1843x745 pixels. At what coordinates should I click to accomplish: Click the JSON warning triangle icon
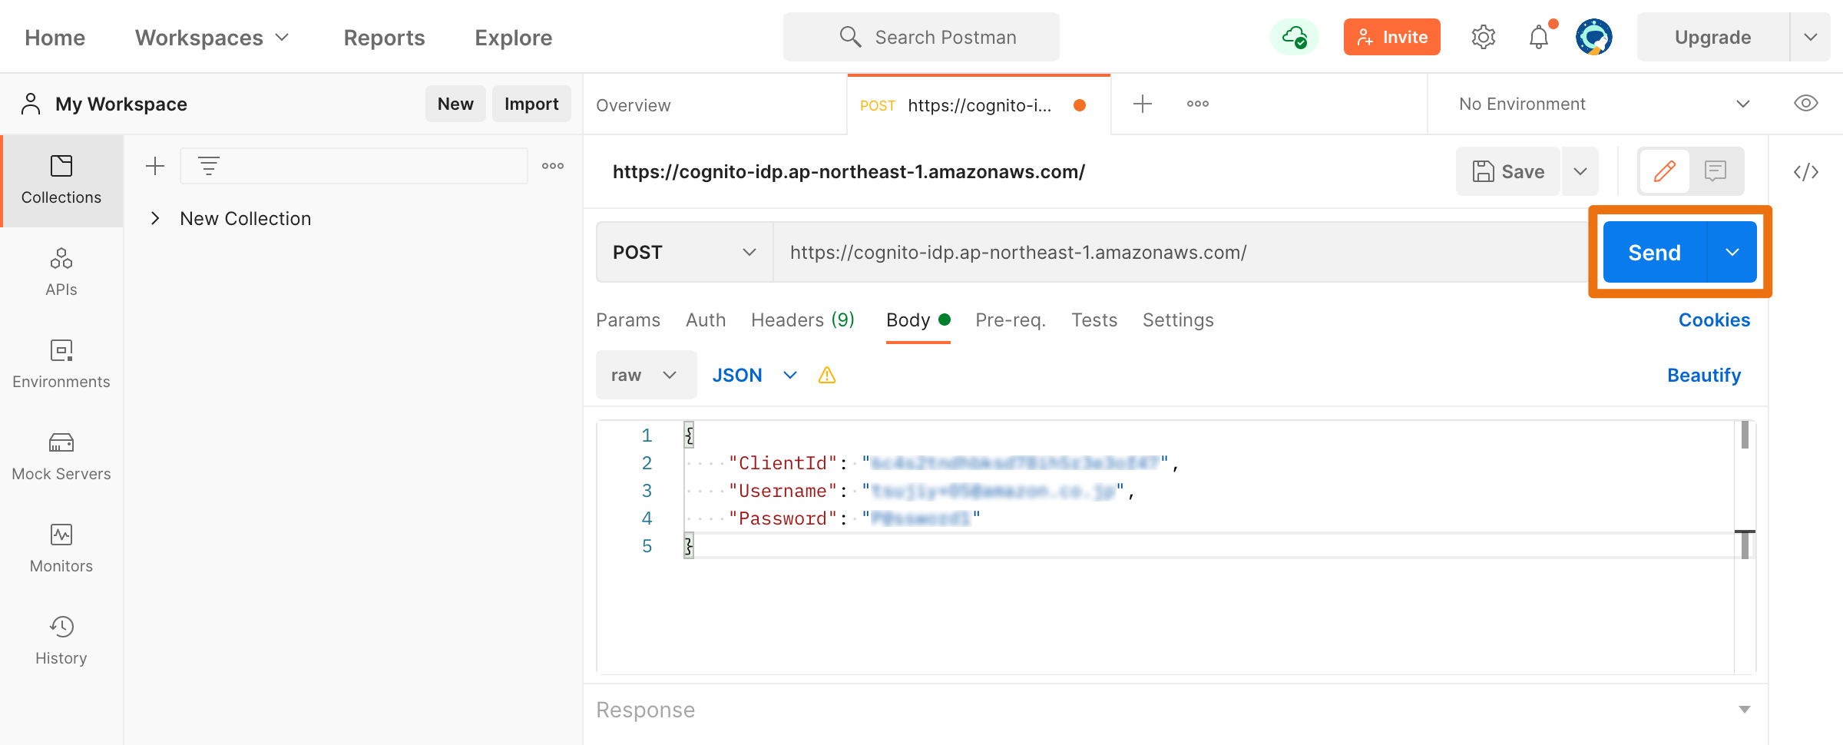coord(827,375)
